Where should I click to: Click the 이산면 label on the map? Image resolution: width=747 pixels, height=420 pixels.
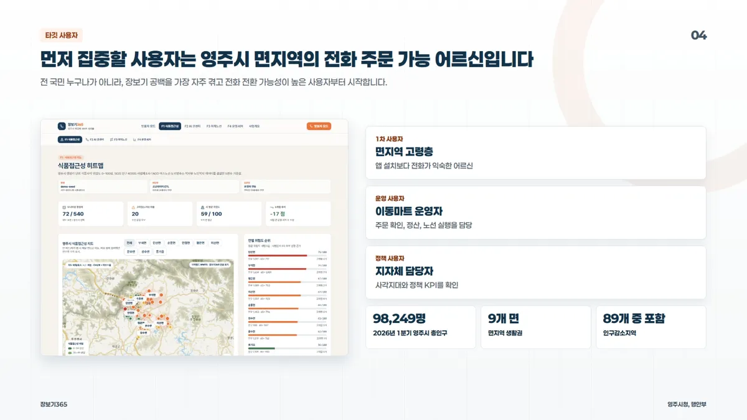pos(159,323)
